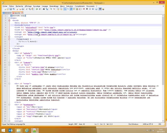
Task: Click the Close document toolbar icon
Action: (x=17, y=9)
